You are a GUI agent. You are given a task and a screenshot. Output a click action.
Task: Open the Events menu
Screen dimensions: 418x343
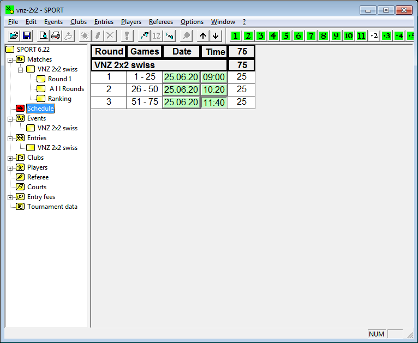[53, 22]
